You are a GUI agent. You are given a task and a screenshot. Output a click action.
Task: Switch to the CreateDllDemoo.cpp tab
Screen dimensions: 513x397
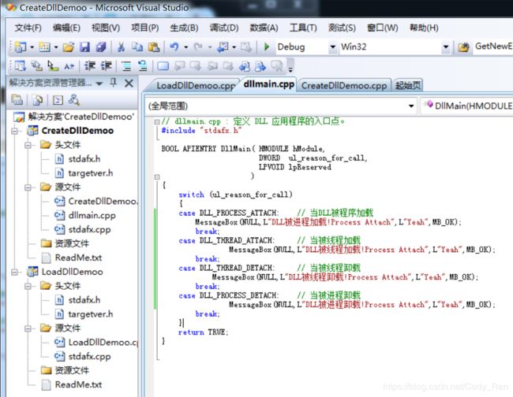coord(344,86)
